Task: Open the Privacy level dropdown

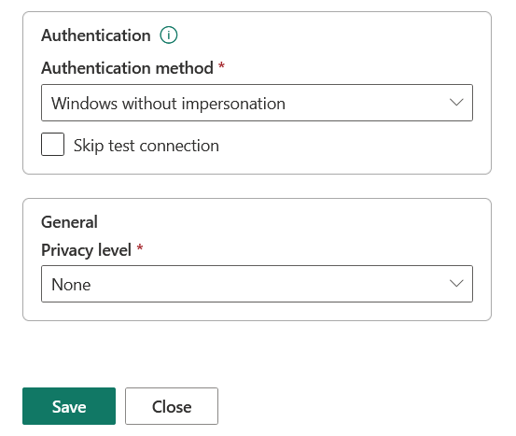Action: point(257,284)
